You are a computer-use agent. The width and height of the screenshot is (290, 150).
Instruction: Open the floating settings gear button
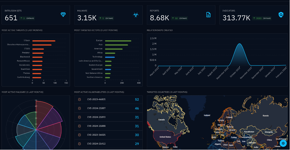coord(283,143)
